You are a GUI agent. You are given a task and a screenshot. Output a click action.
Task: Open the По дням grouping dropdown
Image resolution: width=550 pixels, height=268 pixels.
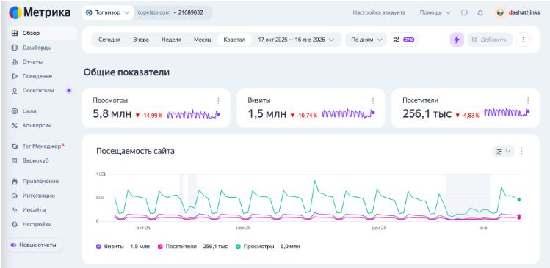coord(366,40)
